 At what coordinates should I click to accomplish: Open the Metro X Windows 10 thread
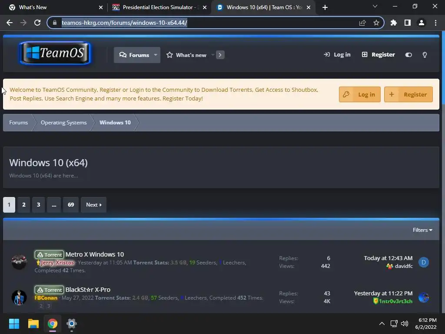point(95,254)
